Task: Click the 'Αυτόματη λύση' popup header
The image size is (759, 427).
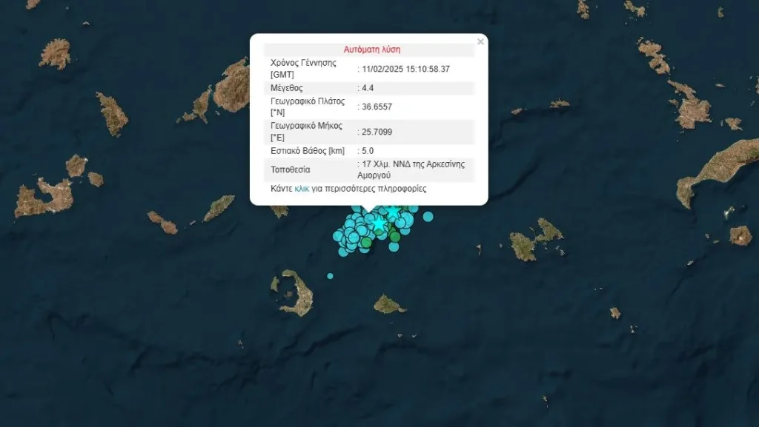Action: click(371, 50)
